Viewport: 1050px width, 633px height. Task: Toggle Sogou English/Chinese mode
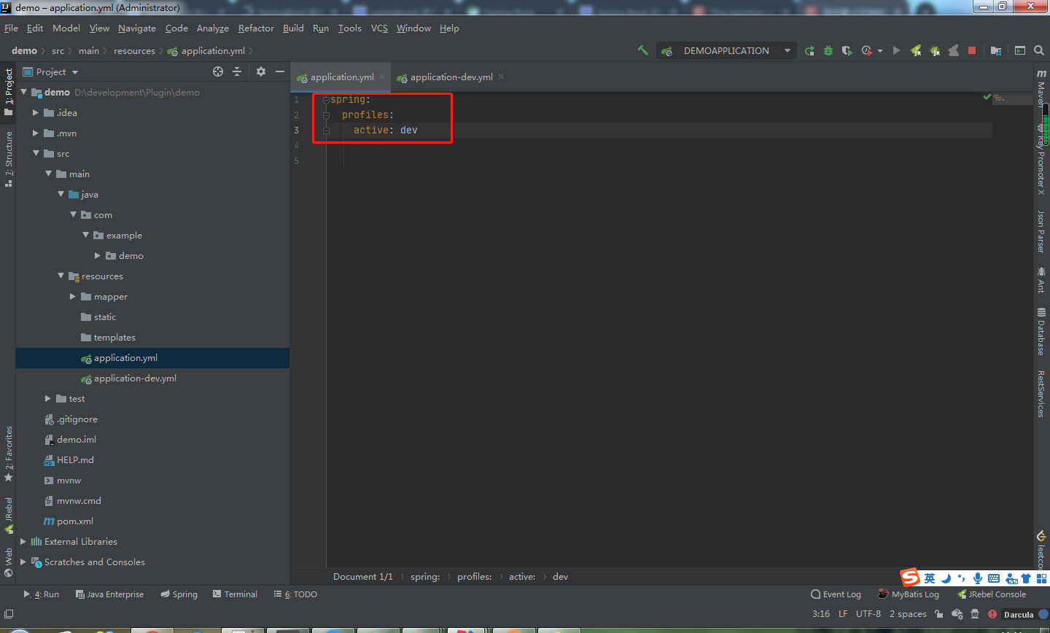click(930, 578)
